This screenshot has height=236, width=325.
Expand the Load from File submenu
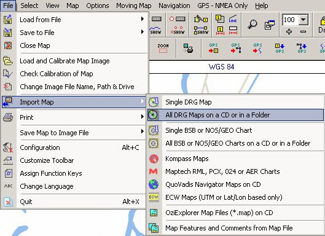(74, 20)
